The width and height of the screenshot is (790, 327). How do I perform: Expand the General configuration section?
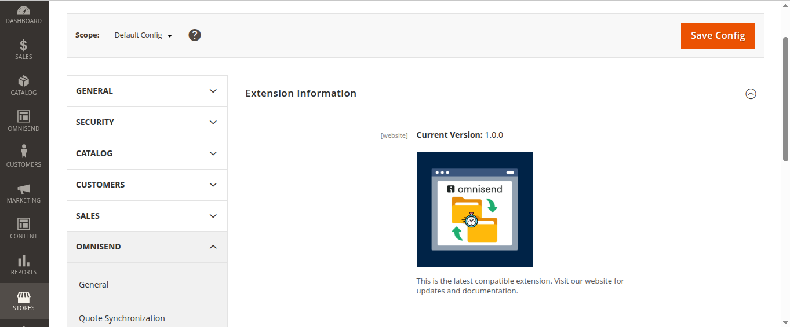[x=147, y=91]
